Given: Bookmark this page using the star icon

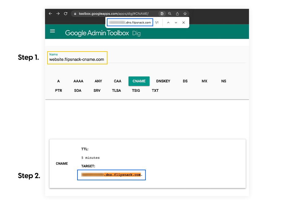Looking at the screenshot, I should coord(185,13).
